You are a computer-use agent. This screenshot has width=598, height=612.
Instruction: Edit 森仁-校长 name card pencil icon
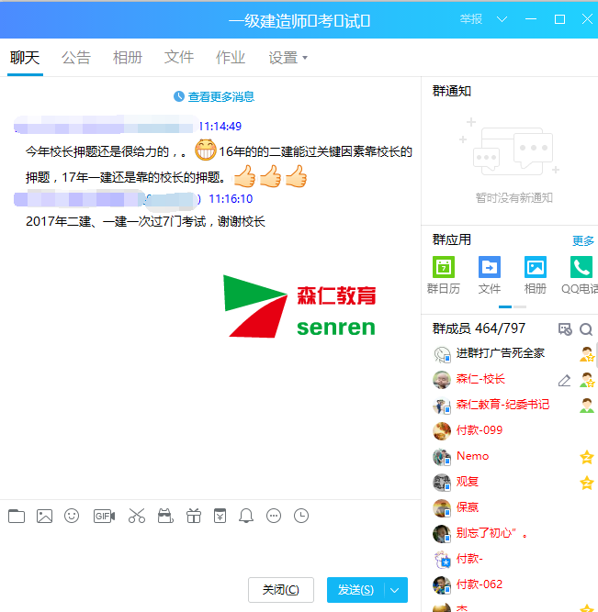coord(564,380)
